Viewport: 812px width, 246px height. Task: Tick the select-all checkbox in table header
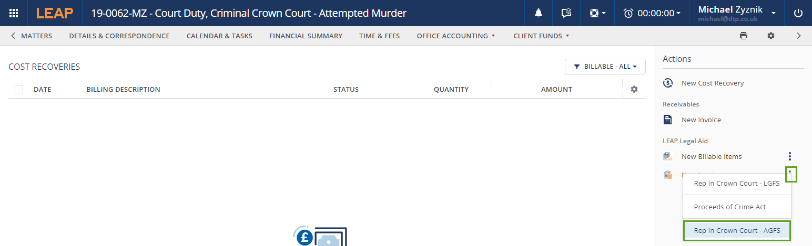[19, 89]
